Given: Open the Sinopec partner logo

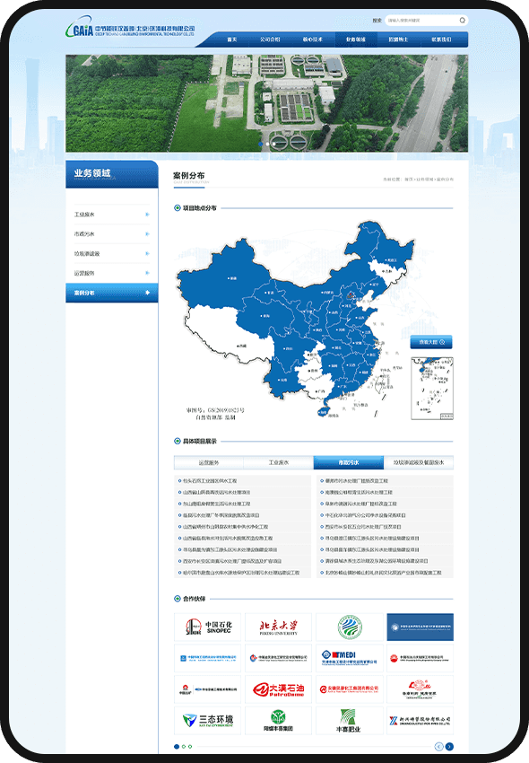Looking at the screenshot, I should (208, 627).
